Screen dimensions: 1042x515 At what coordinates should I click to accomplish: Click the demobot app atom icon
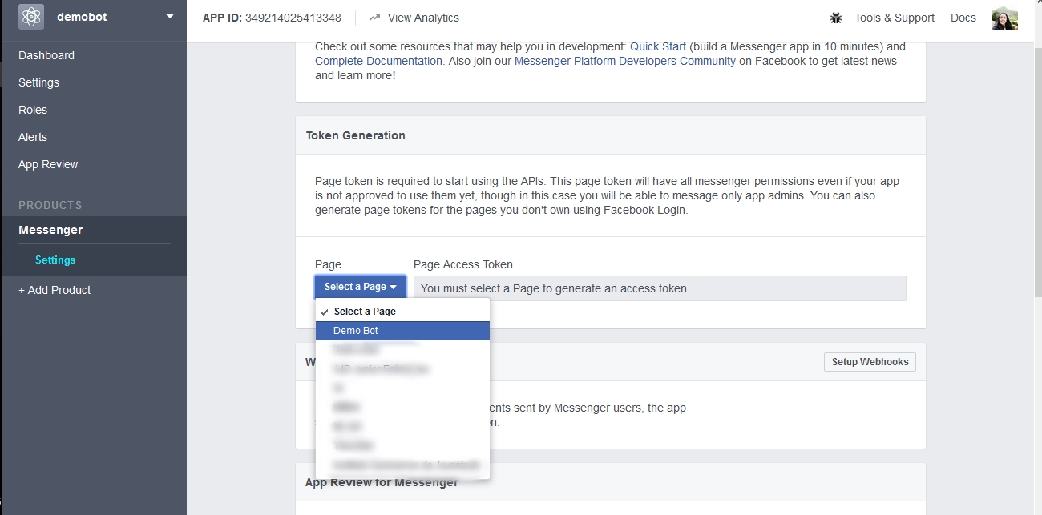(31, 17)
